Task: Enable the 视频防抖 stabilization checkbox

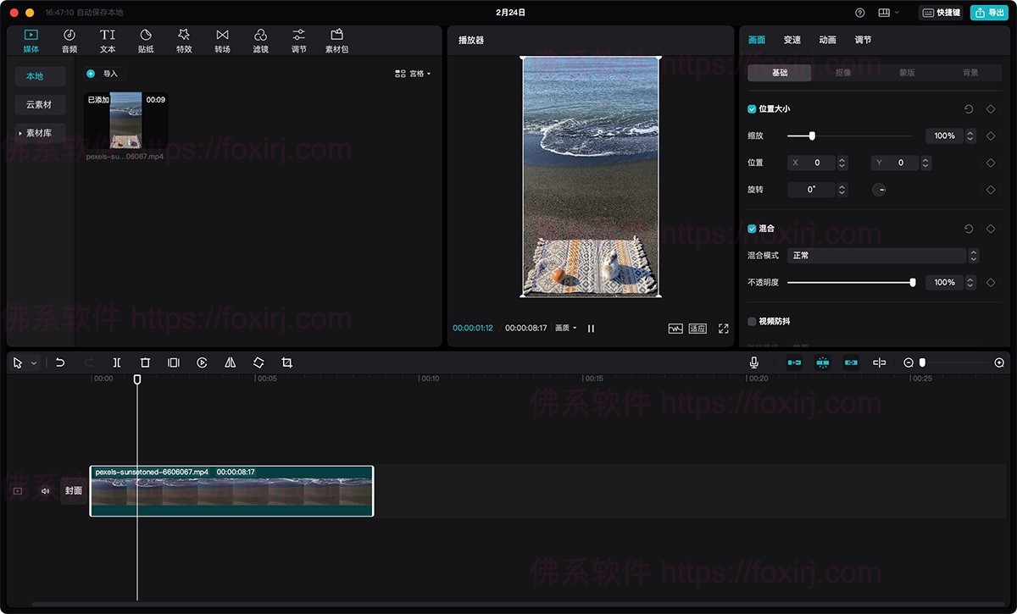Action: (x=751, y=321)
